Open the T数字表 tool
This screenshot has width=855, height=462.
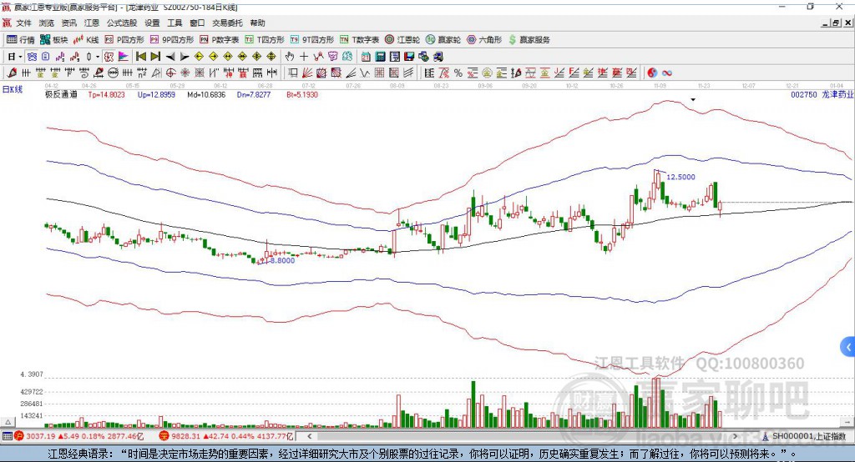pos(359,40)
